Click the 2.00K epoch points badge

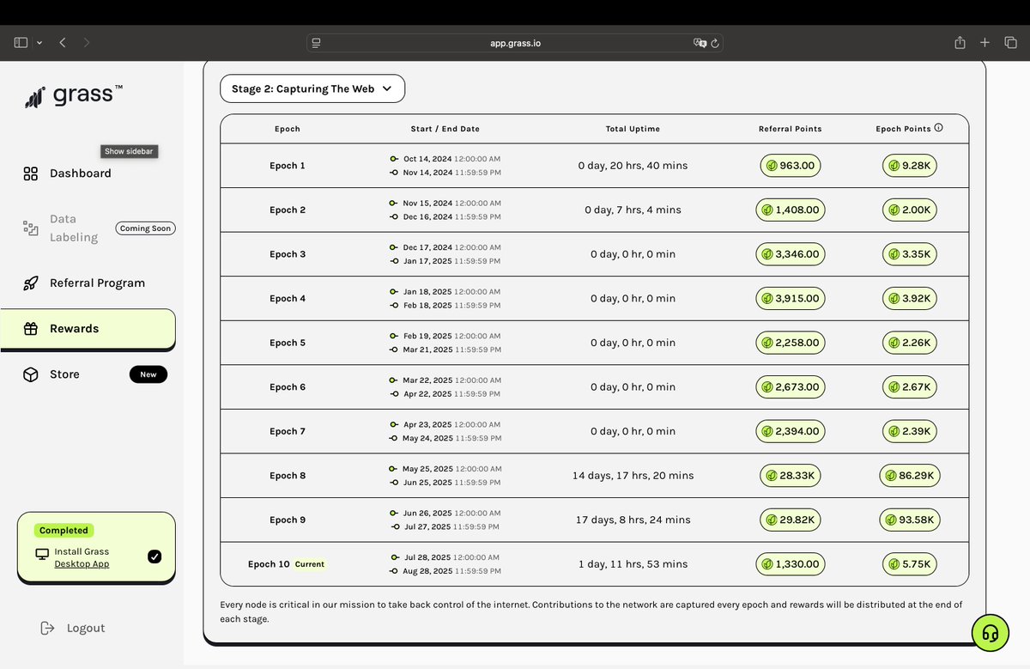point(910,210)
